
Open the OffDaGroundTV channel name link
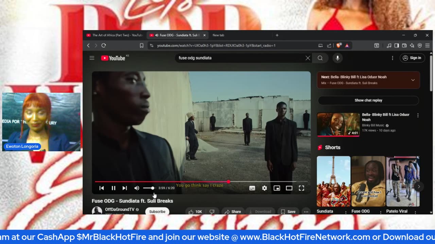(119, 209)
